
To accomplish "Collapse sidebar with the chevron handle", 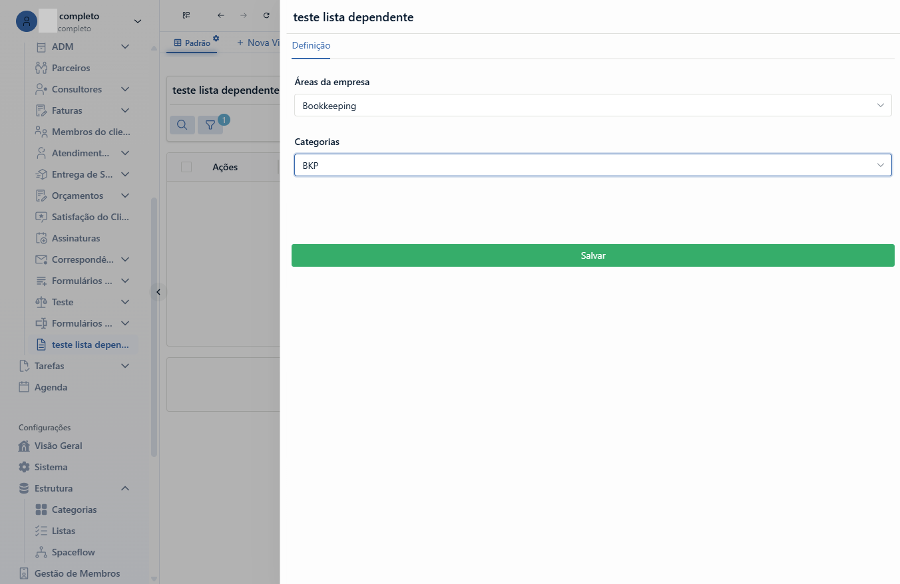I will point(158,291).
